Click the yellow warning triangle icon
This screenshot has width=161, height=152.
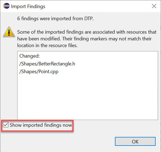9,32
